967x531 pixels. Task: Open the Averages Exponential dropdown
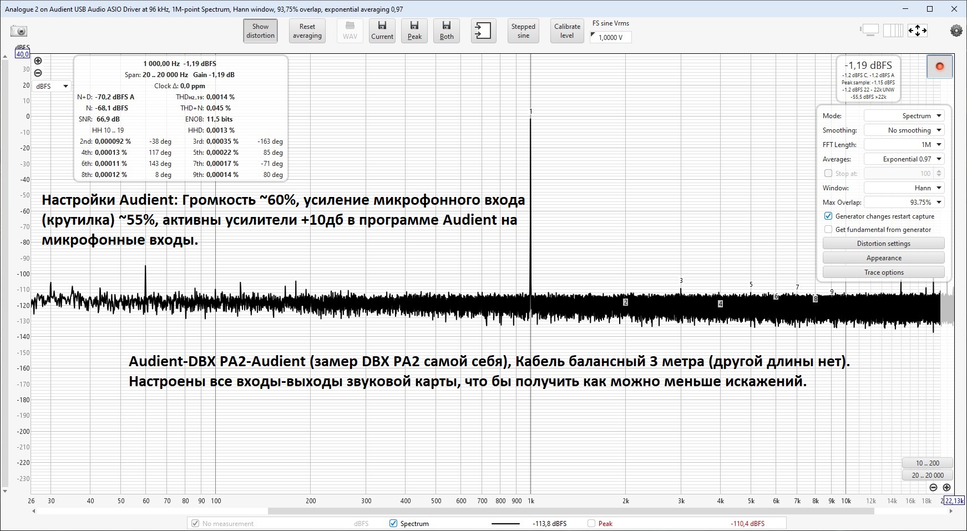(904, 159)
